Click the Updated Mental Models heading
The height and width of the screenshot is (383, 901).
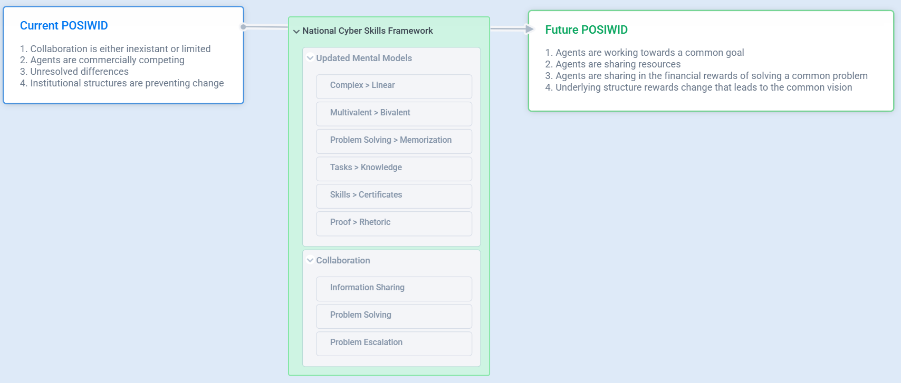tap(364, 58)
